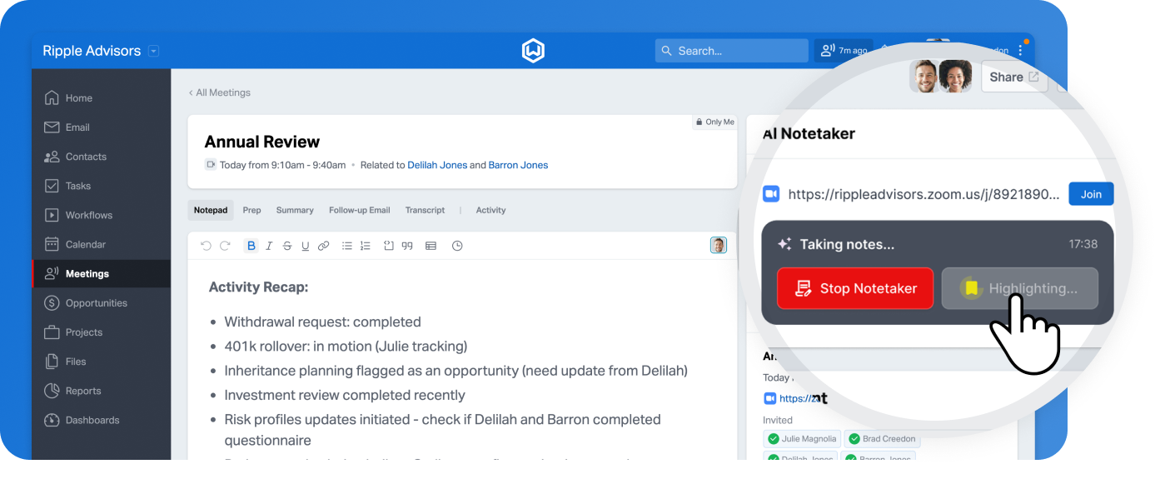This screenshot has height=479, width=1160.
Task: Open the Workflows section
Action: pyautogui.click(x=101, y=215)
